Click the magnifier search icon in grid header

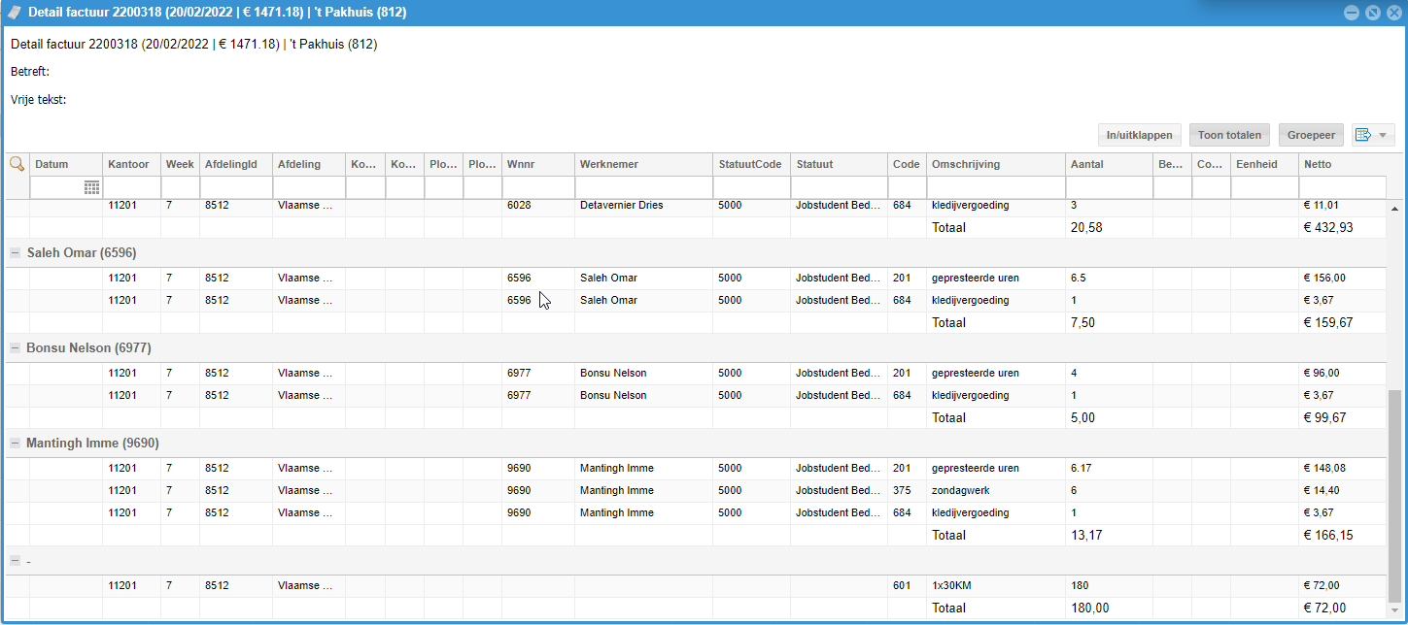tap(17, 164)
